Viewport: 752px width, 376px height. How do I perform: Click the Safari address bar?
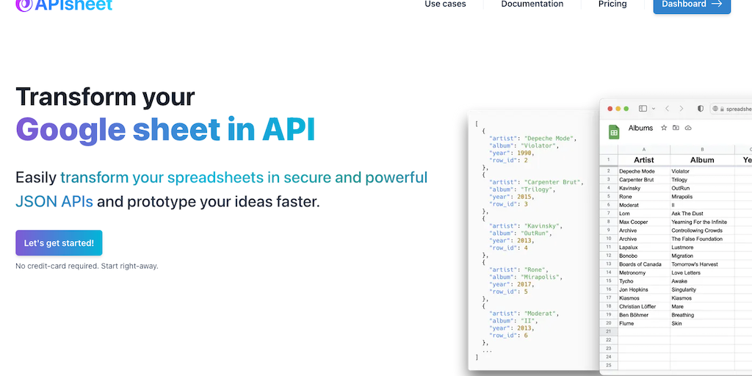(x=731, y=109)
